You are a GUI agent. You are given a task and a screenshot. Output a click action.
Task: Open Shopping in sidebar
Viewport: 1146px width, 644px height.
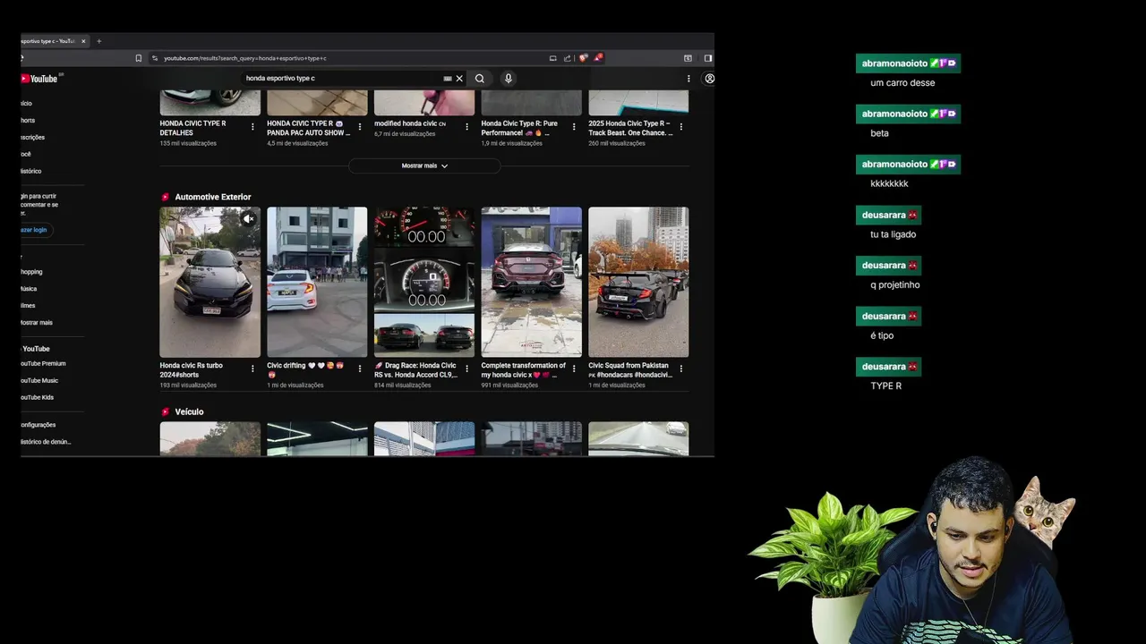click(x=31, y=272)
